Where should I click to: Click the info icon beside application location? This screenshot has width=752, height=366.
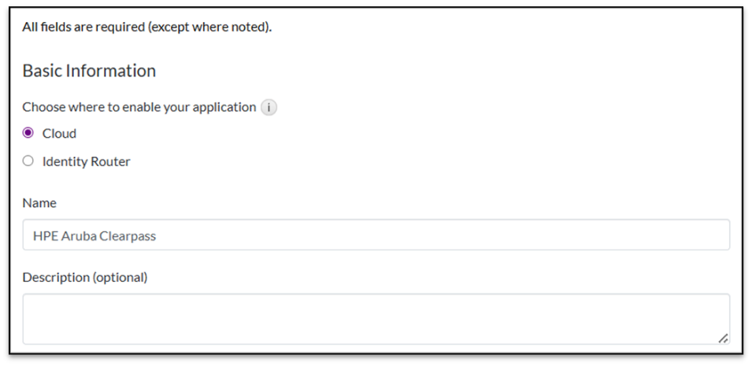[x=269, y=107]
